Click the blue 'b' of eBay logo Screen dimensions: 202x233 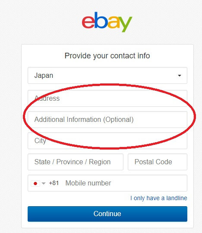[x=101, y=20]
